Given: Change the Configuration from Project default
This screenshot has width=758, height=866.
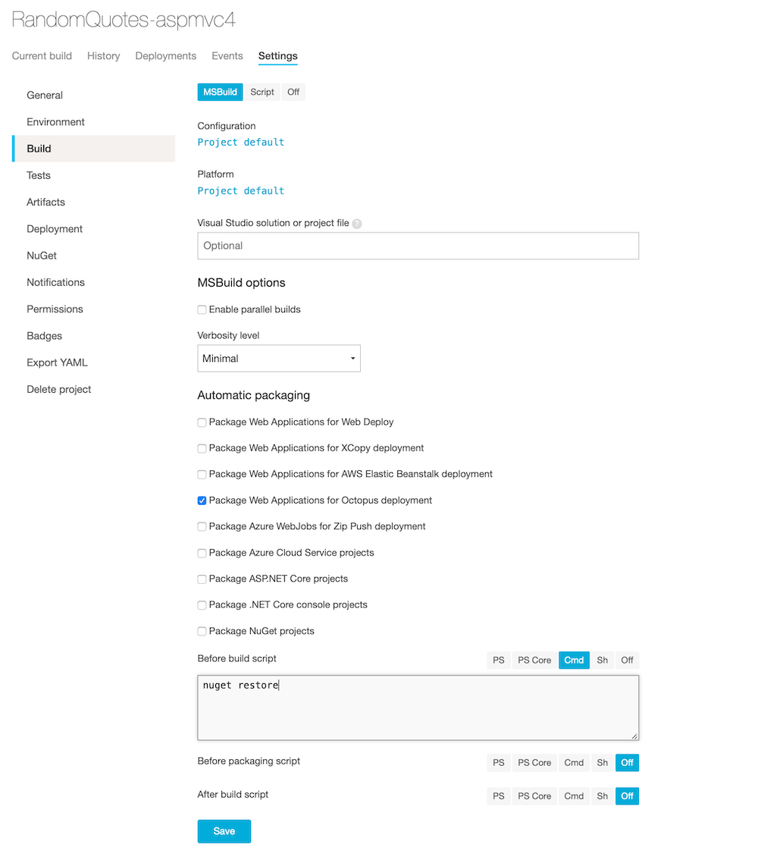Looking at the screenshot, I should 240,142.
